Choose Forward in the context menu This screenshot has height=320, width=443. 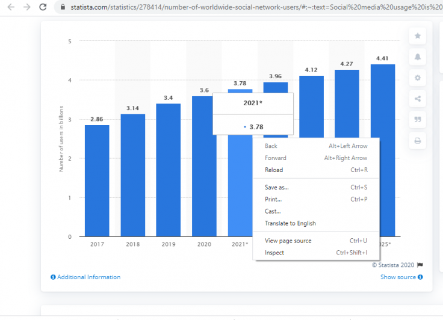[x=316, y=158]
